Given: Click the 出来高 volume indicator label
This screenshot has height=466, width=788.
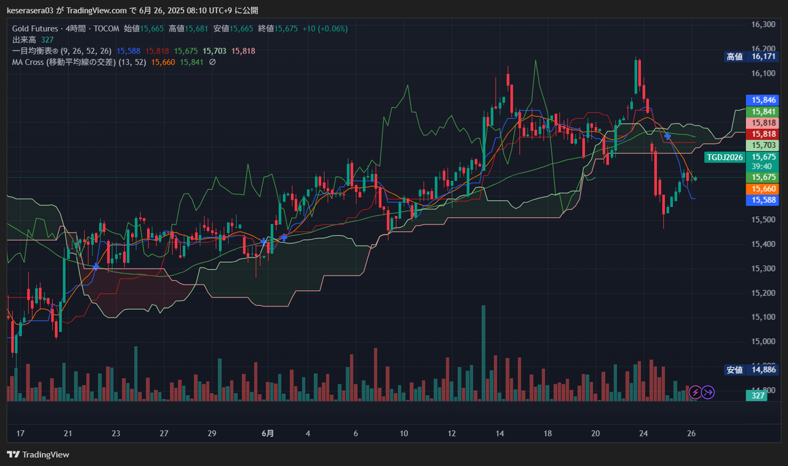Looking at the screenshot, I should pyautogui.click(x=24, y=40).
